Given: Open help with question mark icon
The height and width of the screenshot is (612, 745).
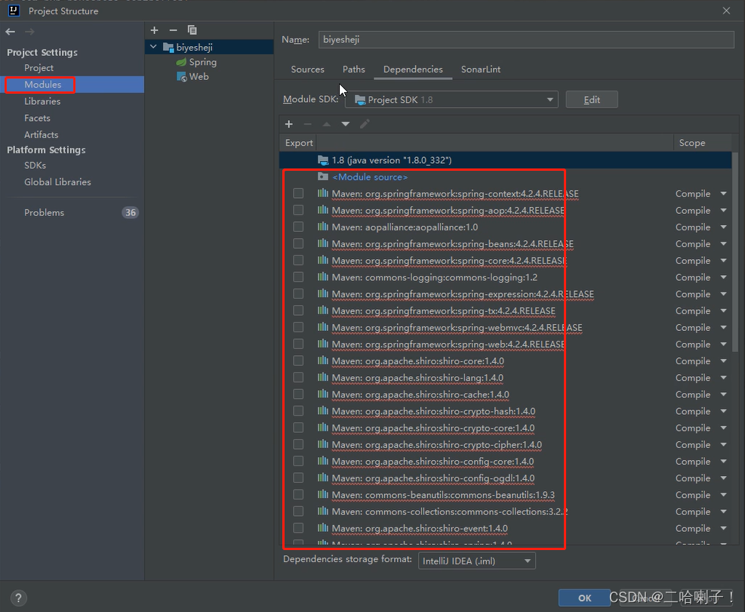Looking at the screenshot, I should 18,598.
